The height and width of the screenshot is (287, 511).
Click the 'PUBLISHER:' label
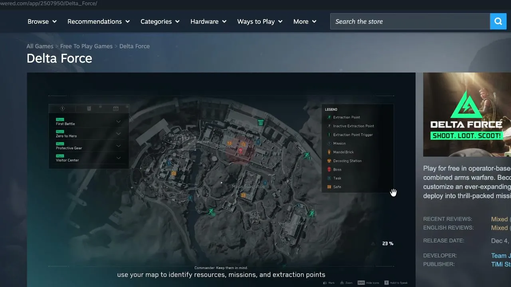(x=439, y=264)
